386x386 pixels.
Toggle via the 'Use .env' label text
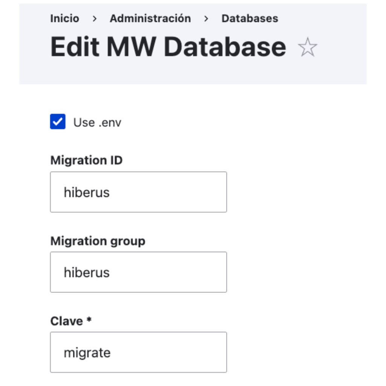click(97, 123)
